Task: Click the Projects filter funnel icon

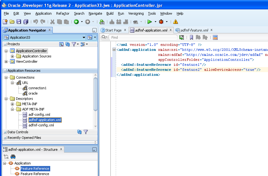Action: [x=74, y=44]
